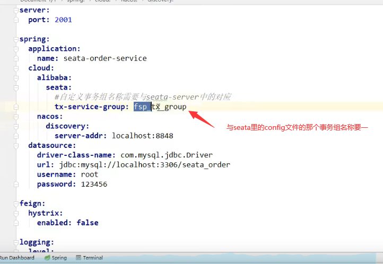
Task: Click the value localhost:8848
Action: [142, 136]
